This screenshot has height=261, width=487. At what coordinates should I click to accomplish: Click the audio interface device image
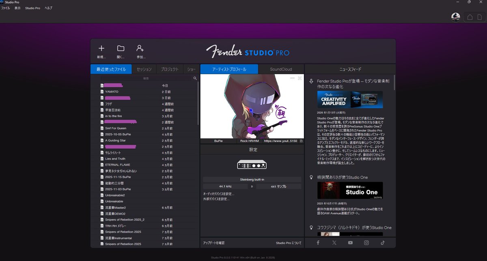pyautogui.click(x=252, y=164)
